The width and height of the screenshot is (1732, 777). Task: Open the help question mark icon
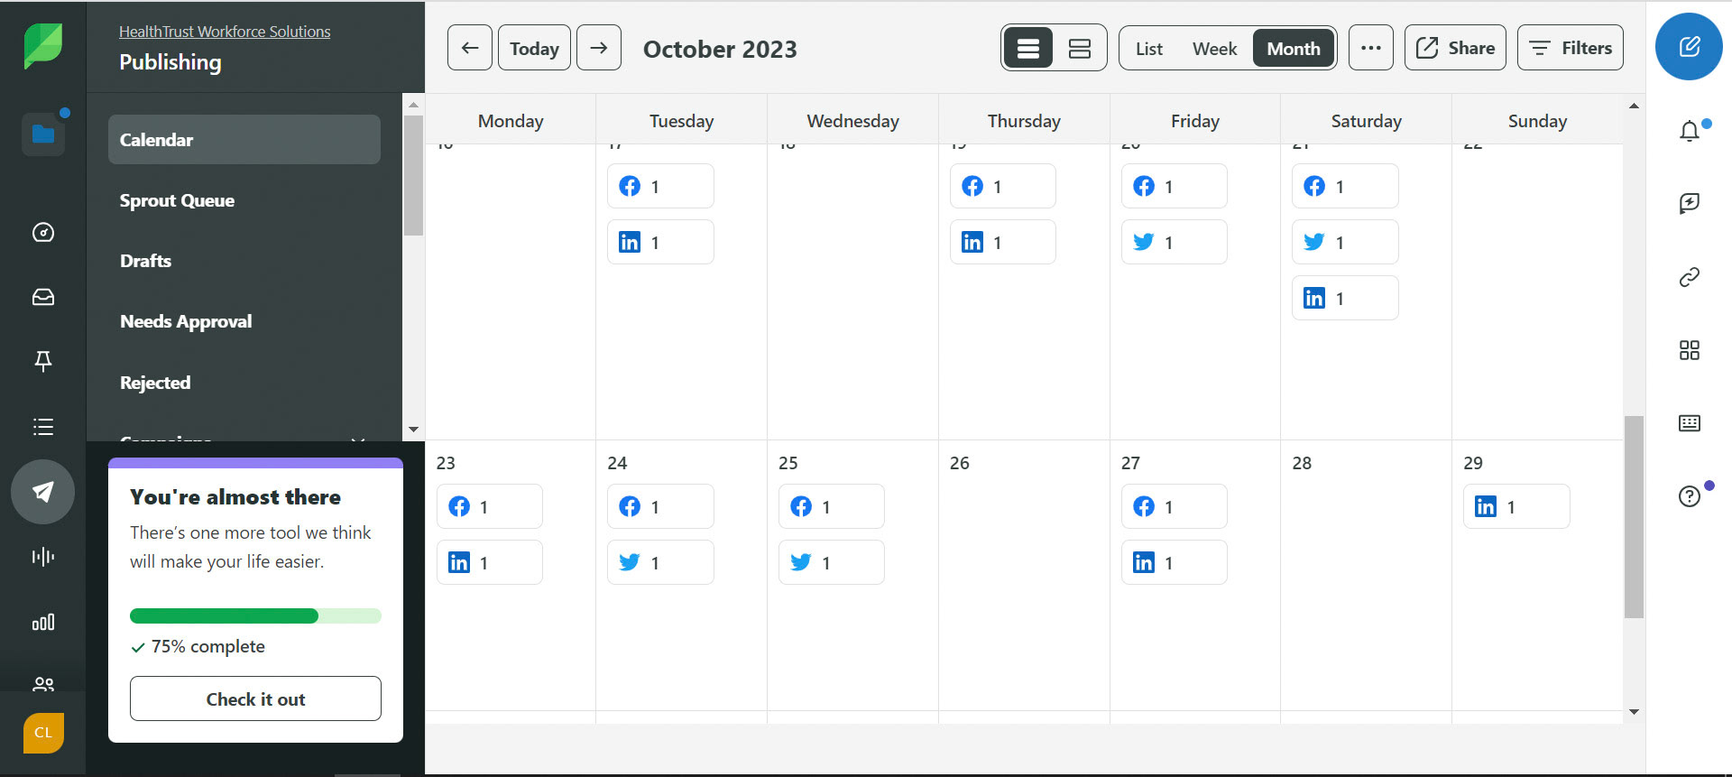(1690, 496)
